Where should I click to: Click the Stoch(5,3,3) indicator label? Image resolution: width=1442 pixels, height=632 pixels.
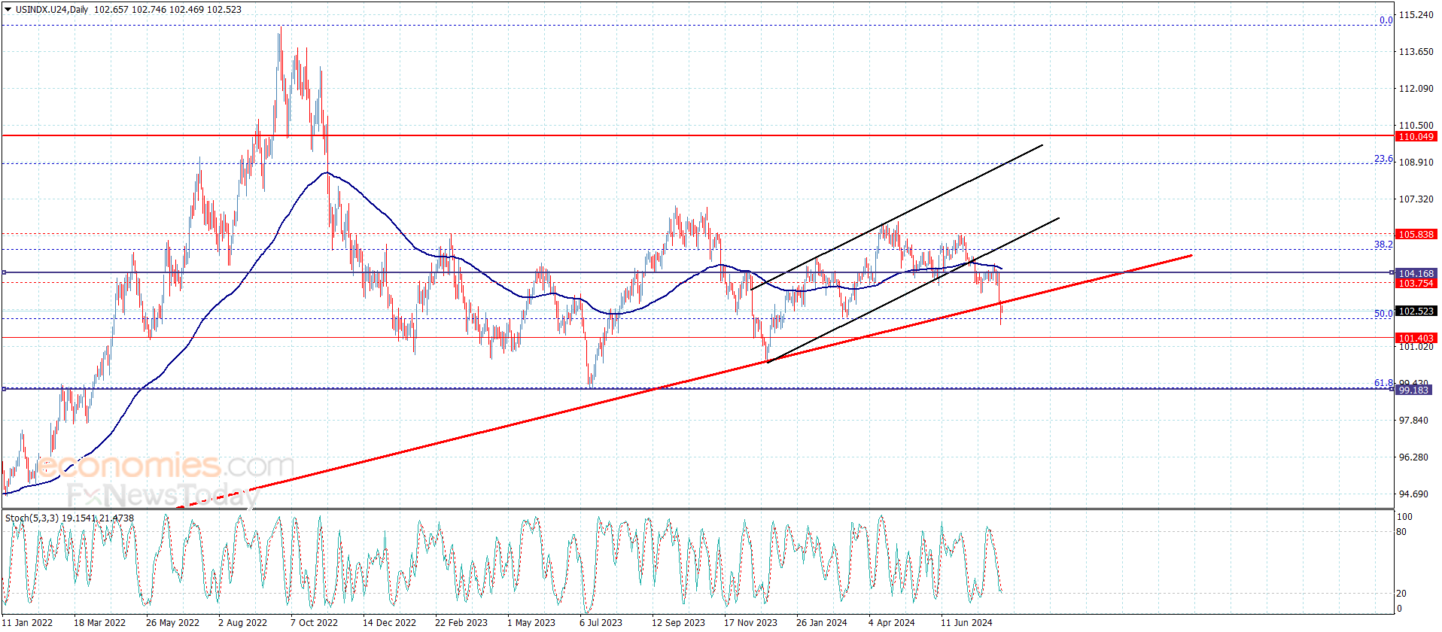(32, 518)
